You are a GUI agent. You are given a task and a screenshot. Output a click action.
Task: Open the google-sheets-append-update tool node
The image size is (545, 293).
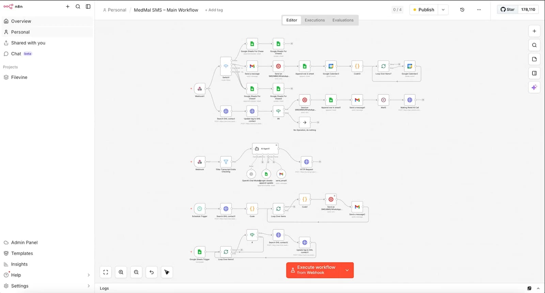(x=266, y=174)
